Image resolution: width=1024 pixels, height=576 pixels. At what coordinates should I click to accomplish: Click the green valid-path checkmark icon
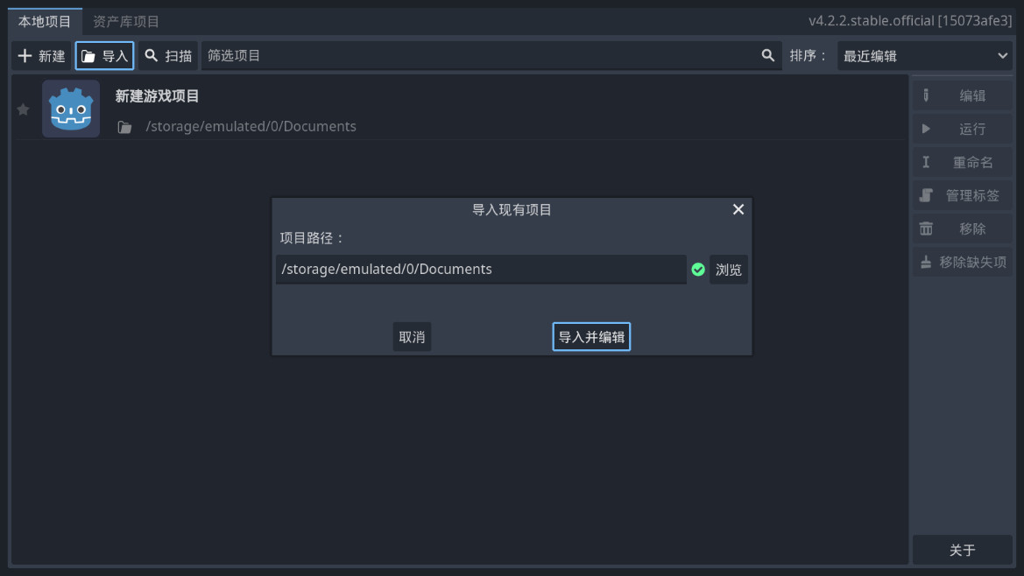point(698,270)
